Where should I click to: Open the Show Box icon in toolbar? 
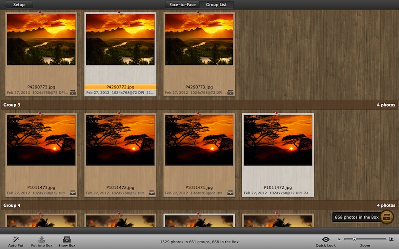point(67,239)
